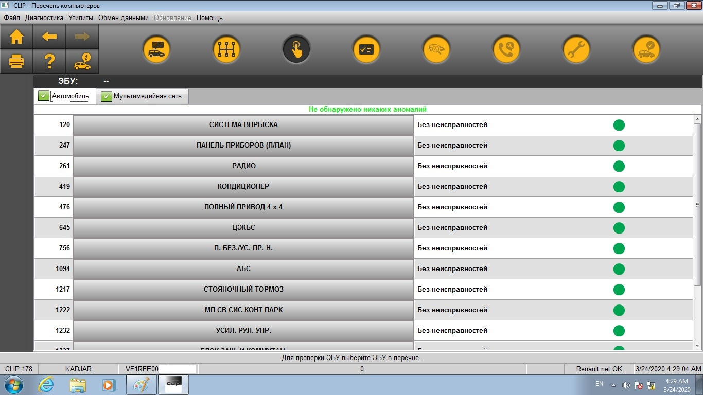Click the car check-mark round icon

tap(646, 49)
